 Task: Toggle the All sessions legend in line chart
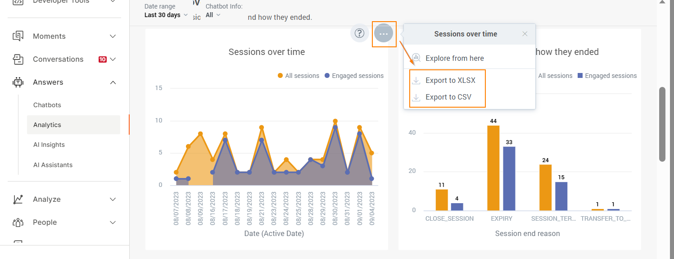[299, 76]
